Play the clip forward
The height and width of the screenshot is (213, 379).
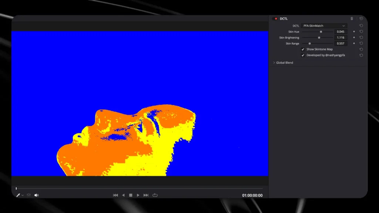pos(138,195)
